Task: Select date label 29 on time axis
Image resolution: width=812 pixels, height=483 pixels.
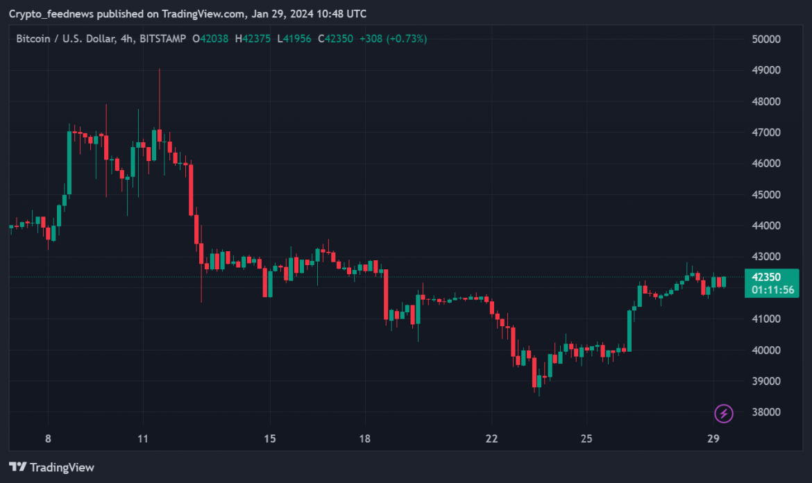Action: (714, 439)
